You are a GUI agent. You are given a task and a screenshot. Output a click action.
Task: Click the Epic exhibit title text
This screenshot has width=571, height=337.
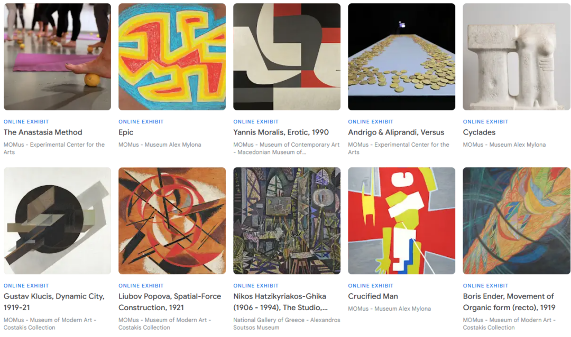(126, 132)
